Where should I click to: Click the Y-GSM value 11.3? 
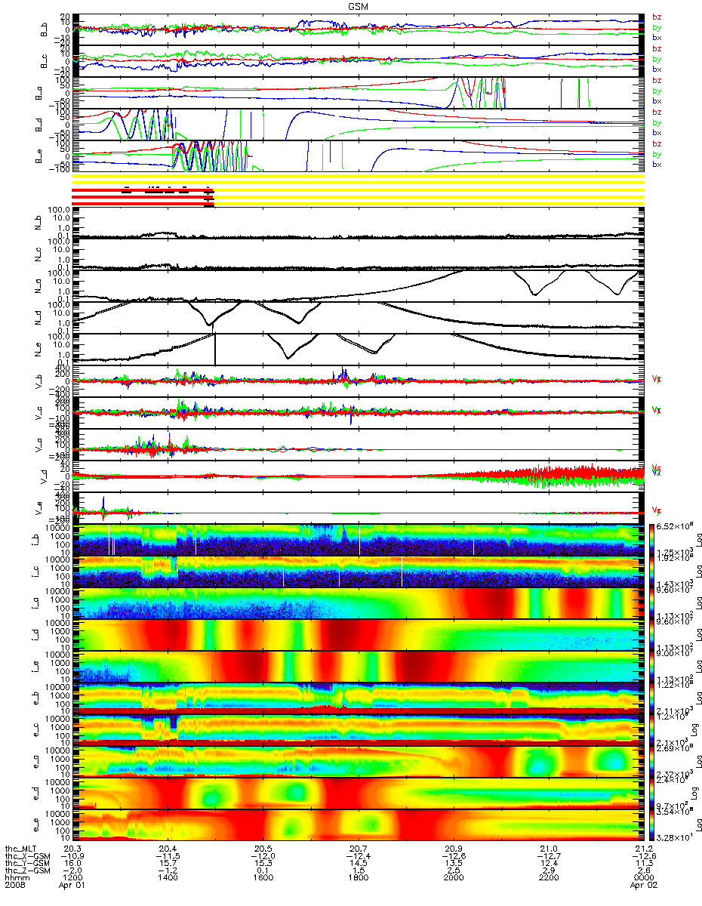coord(645,864)
